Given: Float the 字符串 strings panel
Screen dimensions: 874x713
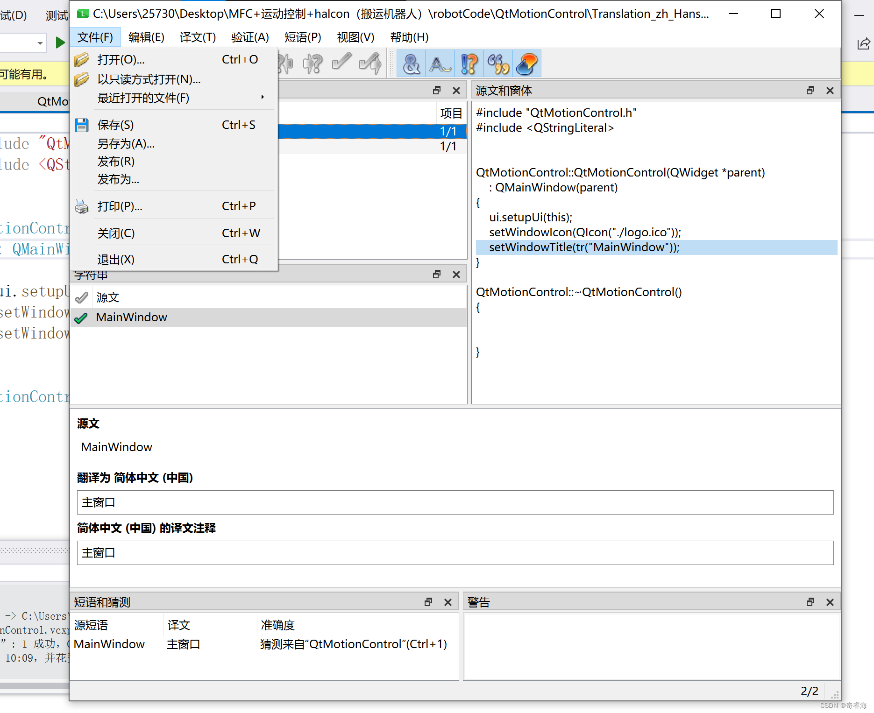Looking at the screenshot, I should click(x=437, y=274).
